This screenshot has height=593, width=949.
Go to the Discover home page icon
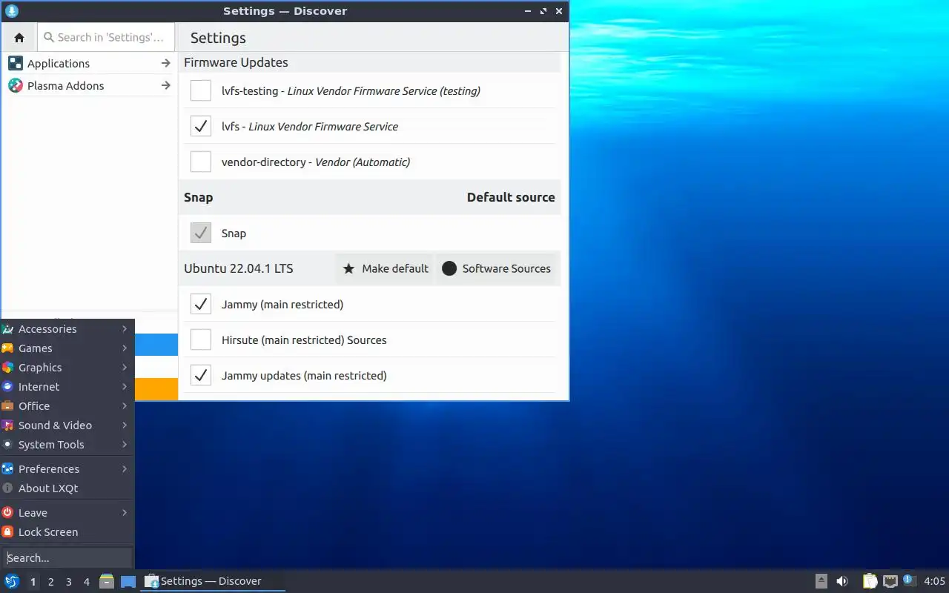19,37
